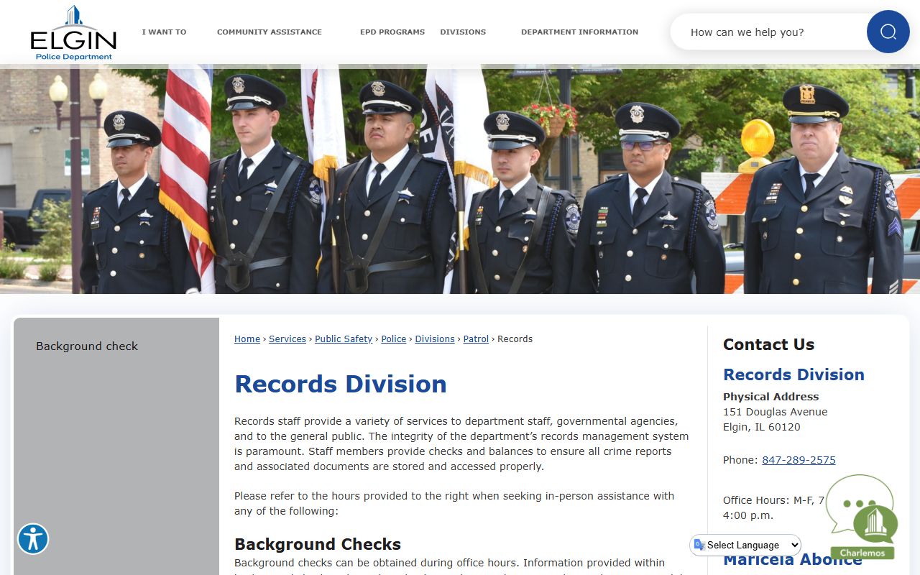Click the Records Division page title
This screenshot has height=575, width=920.
tap(341, 384)
